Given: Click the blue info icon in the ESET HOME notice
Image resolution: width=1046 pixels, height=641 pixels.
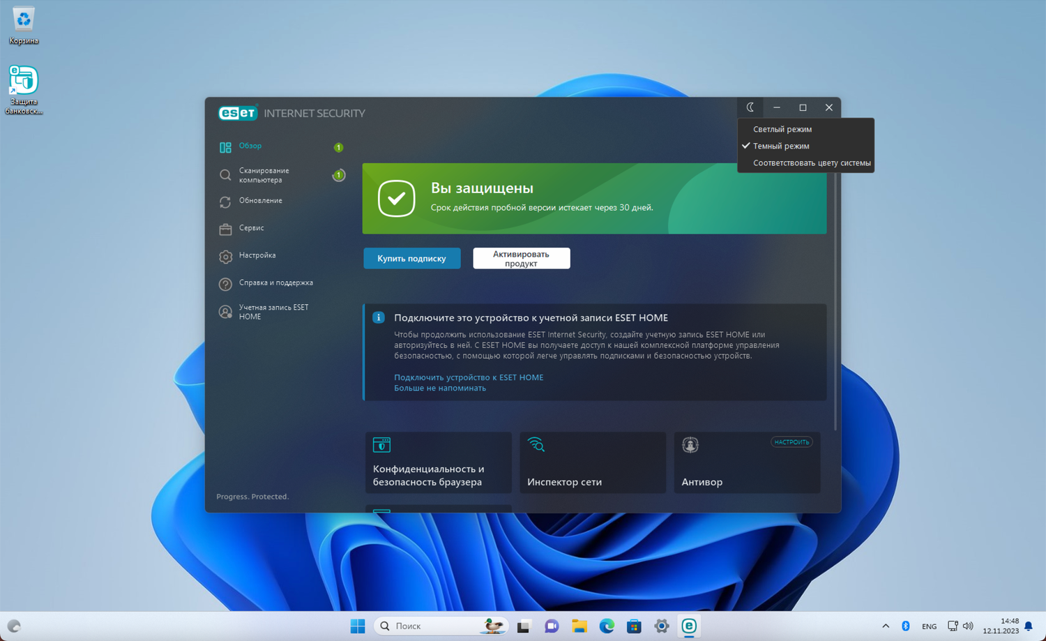Looking at the screenshot, I should pos(379,317).
